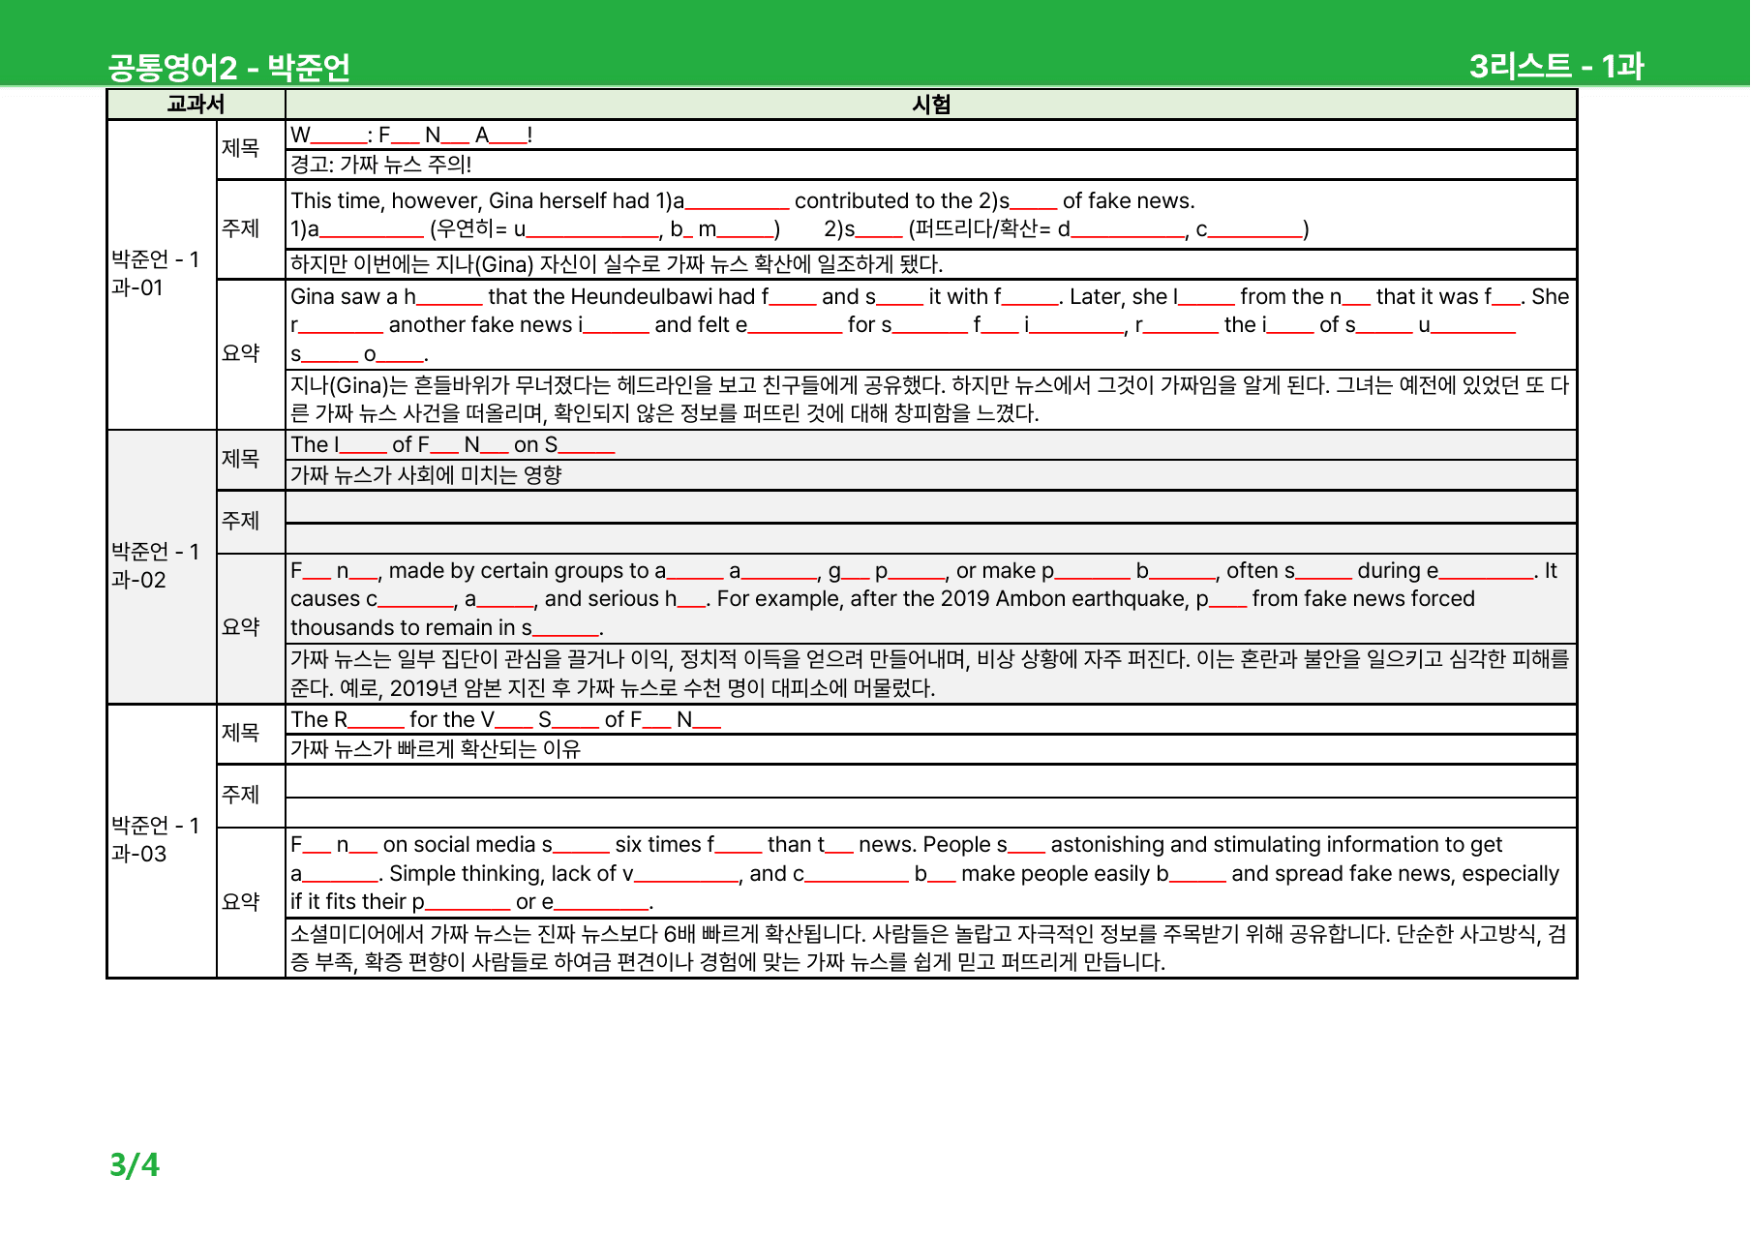
Task: Click the line '가짜 뉴스가 사회에 미치는 영향'
Action: 426,475
